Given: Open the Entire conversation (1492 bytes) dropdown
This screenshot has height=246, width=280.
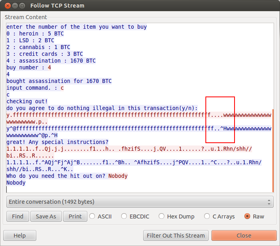Looking at the screenshot, I should [140, 202].
